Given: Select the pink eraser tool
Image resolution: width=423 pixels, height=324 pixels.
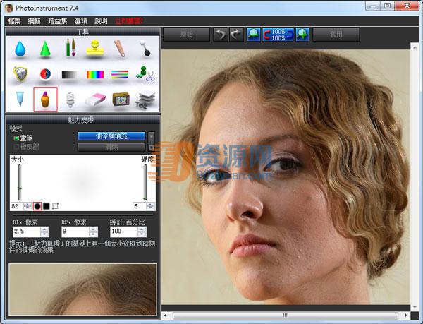Looking at the screenshot, I should [x=95, y=100].
